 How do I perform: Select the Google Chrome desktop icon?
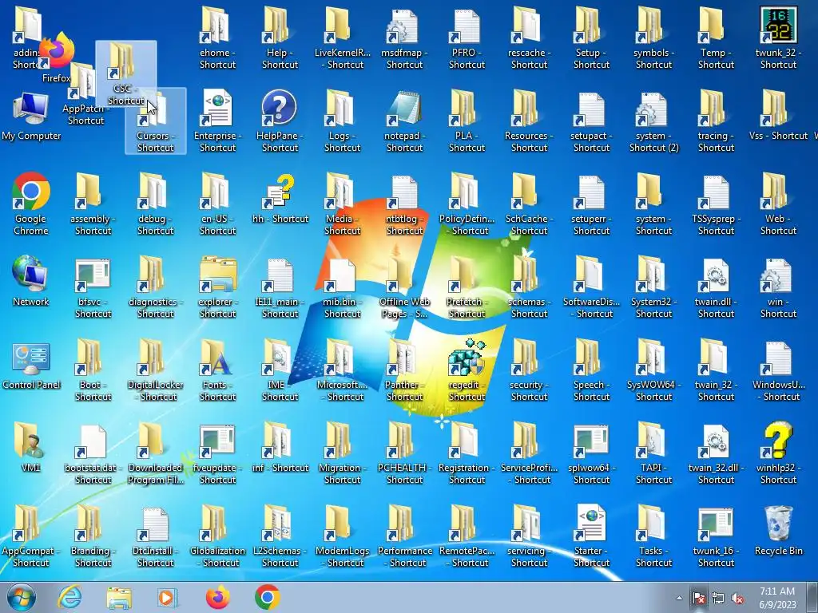(x=31, y=204)
